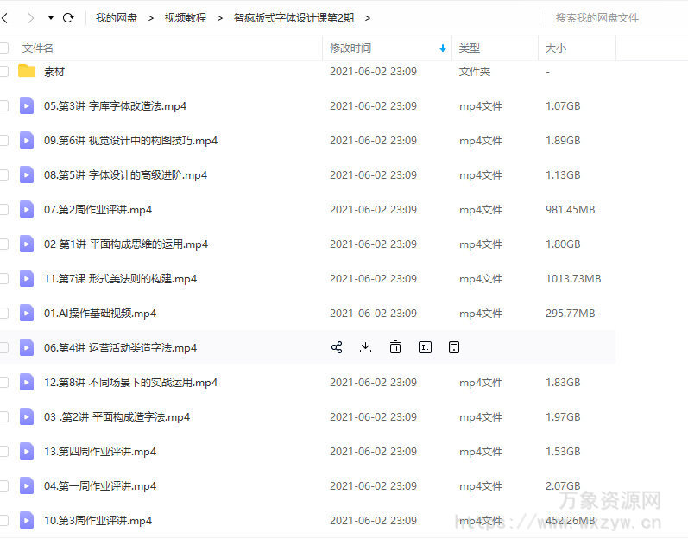Share 06.第4讲 运营活动类造字法.mp4
The height and width of the screenshot is (552, 688).
337,347
